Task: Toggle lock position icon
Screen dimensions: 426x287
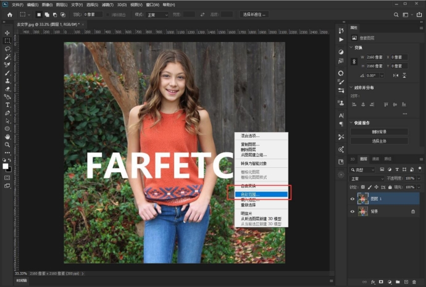Action: pos(376,187)
